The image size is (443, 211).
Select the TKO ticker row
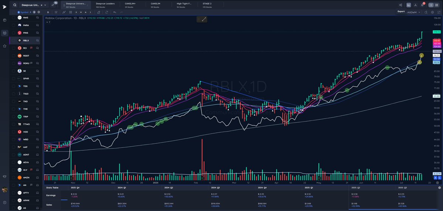(x=25, y=101)
